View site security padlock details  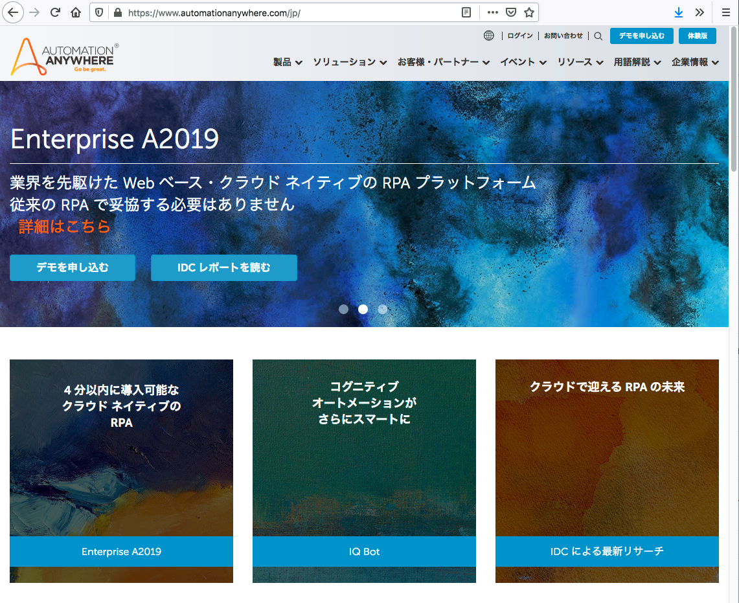118,12
